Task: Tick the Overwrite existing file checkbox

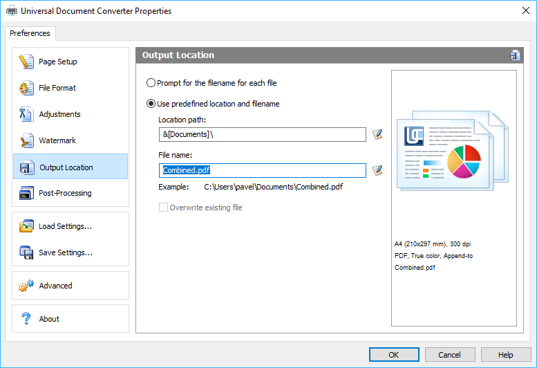Action: pos(163,208)
